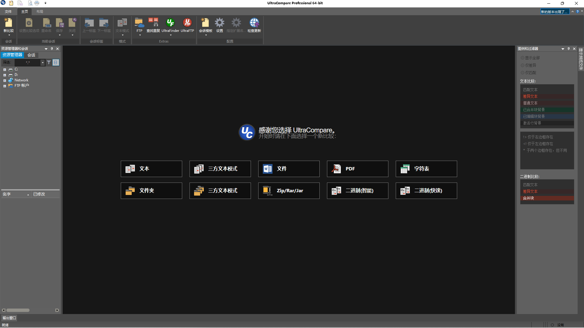This screenshot has height=328, width=584.
Task: Pin the 资源管理器和会话 panel
Action: pyautogui.click(x=52, y=49)
